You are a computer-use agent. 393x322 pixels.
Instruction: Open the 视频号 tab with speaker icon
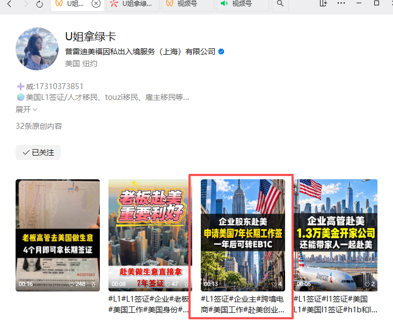[x=243, y=5]
